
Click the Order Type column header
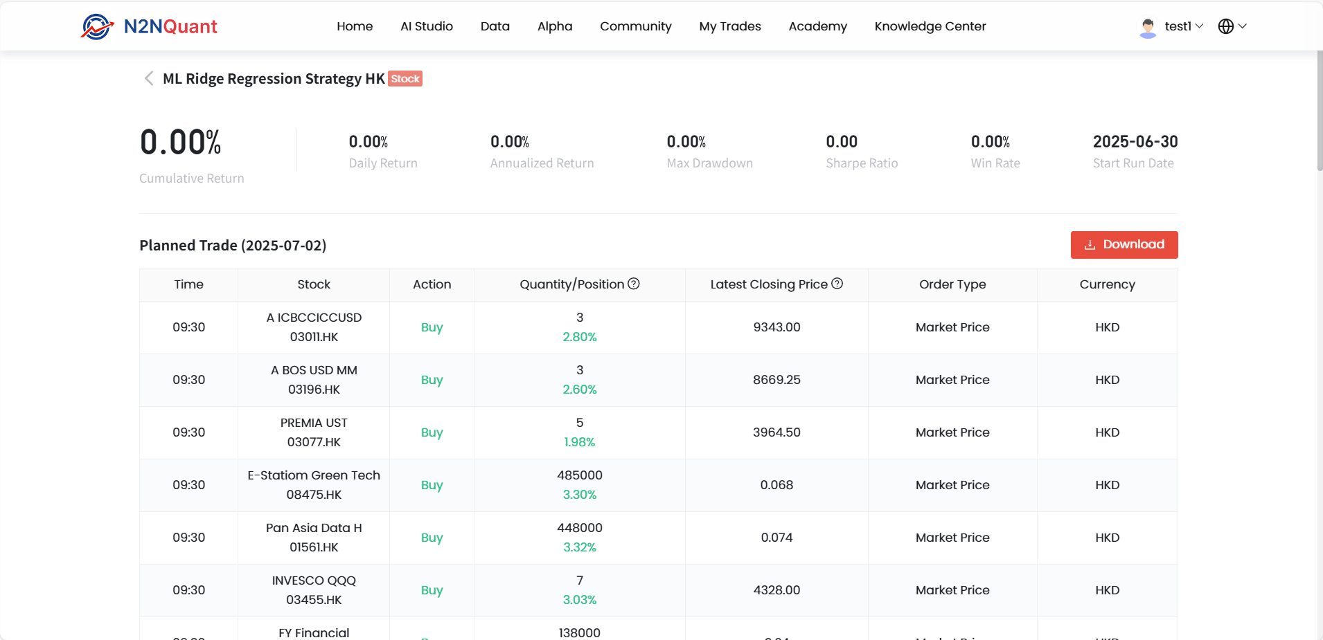(952, 284)
